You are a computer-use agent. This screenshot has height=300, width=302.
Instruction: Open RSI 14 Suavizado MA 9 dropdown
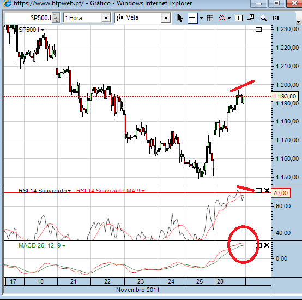[x=143, y=191]
